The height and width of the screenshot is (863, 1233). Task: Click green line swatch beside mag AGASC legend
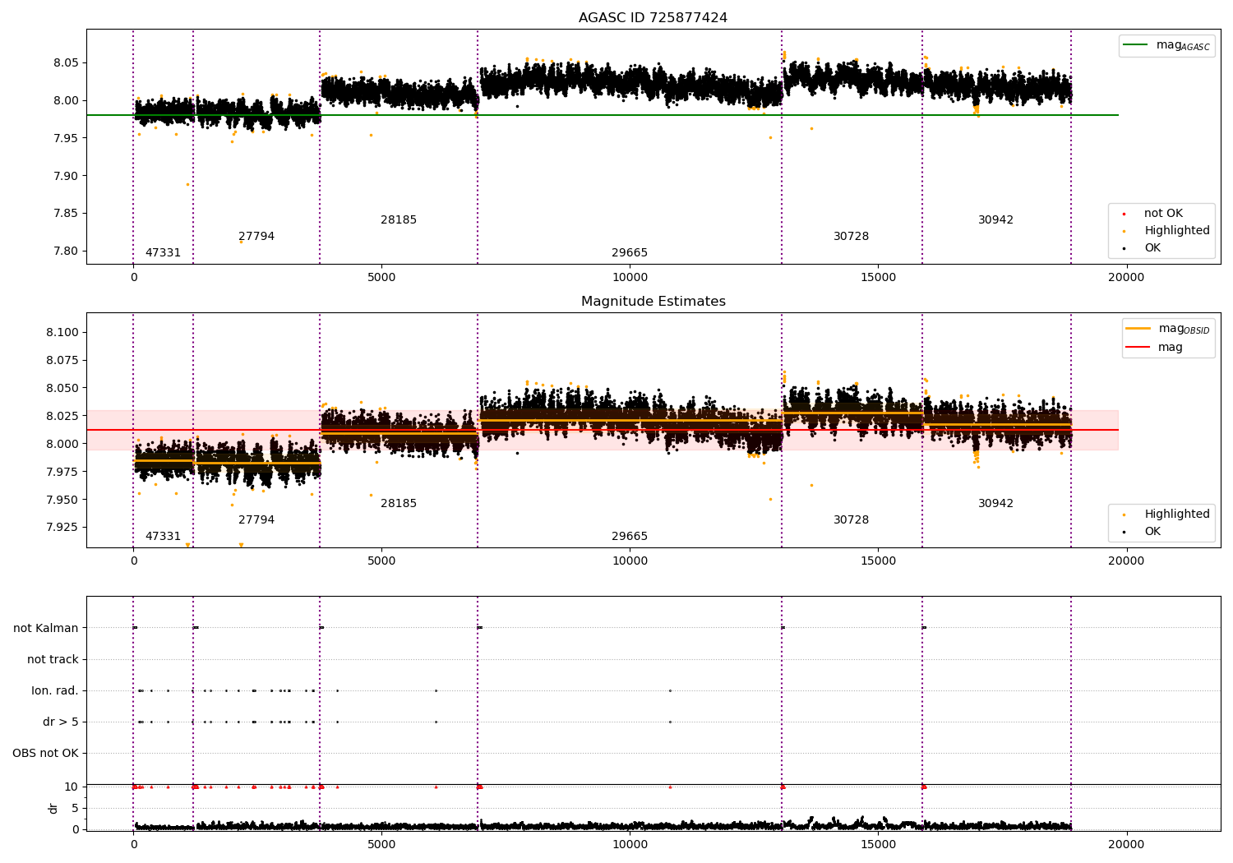1135,45
